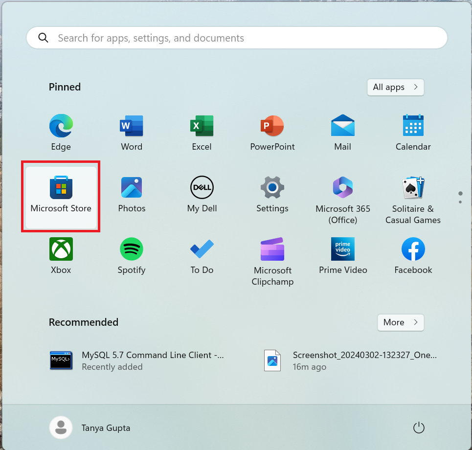Image resolution: width=472 pixels, height=450 pixels.
Task: Open Windows Settings
Action: point(272,194)
